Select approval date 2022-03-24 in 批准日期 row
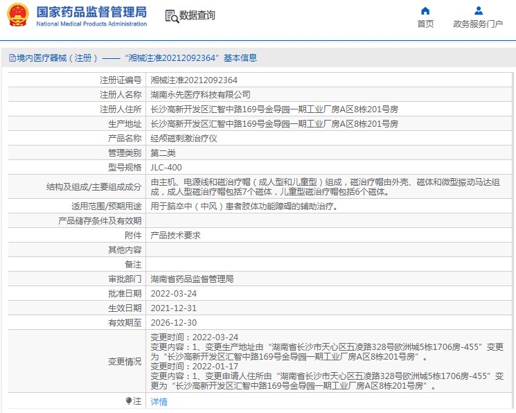This screenshot has width=516, height=413. (x=173, y=293)
